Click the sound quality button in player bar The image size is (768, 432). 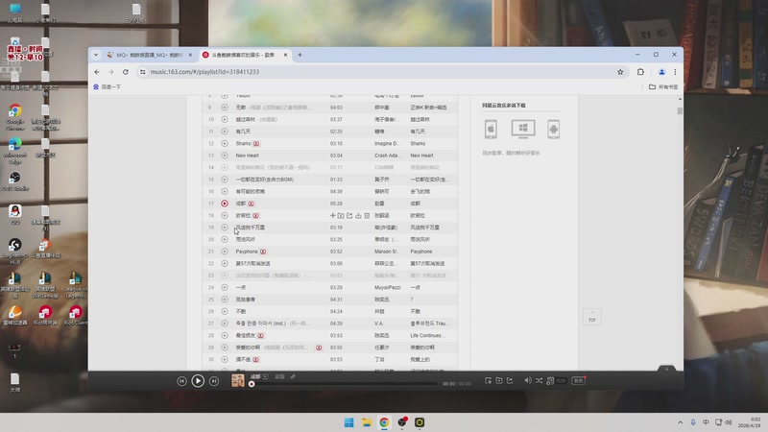[579, 380]
